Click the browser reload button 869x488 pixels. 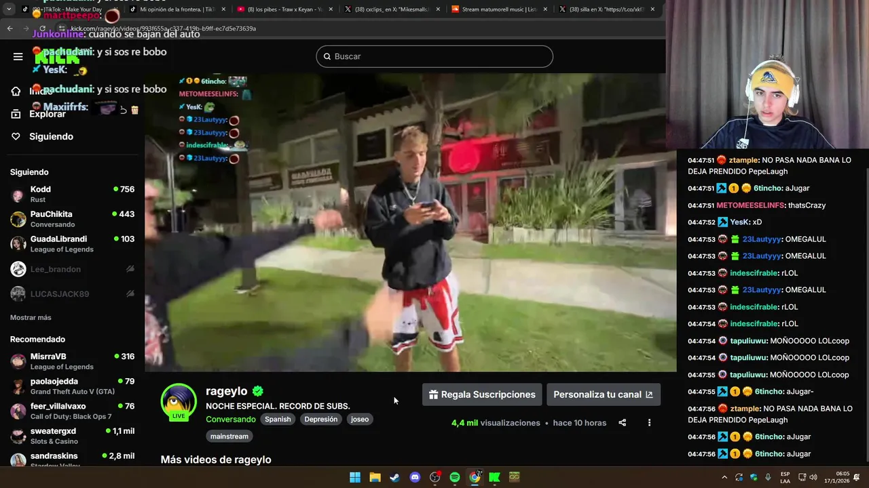click(x=42, y=28)
